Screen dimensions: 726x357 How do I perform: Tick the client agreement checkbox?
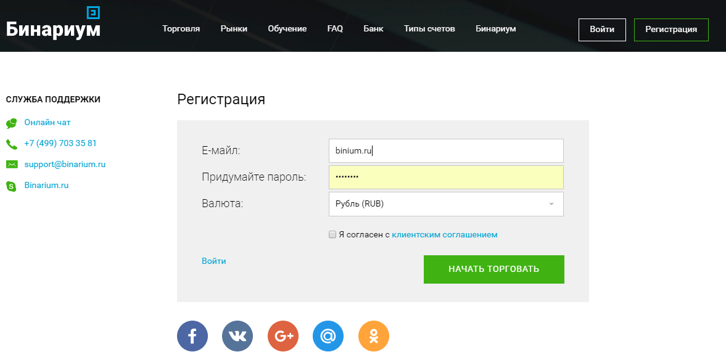(x=332, y=235)
